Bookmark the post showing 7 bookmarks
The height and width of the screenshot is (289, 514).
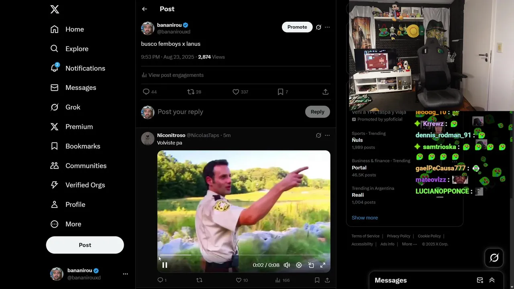pyautogui.click(x=280, y=92)
